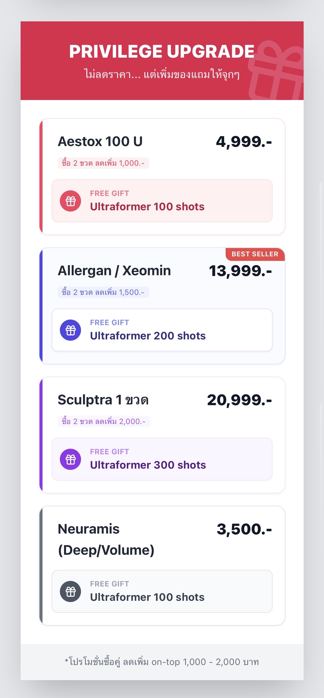Click the gray gift icon under Neuramis

click(70, 591)
